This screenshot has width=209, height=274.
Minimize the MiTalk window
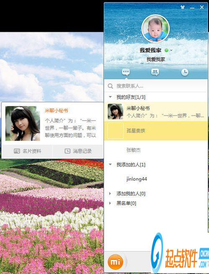[192, 8]
